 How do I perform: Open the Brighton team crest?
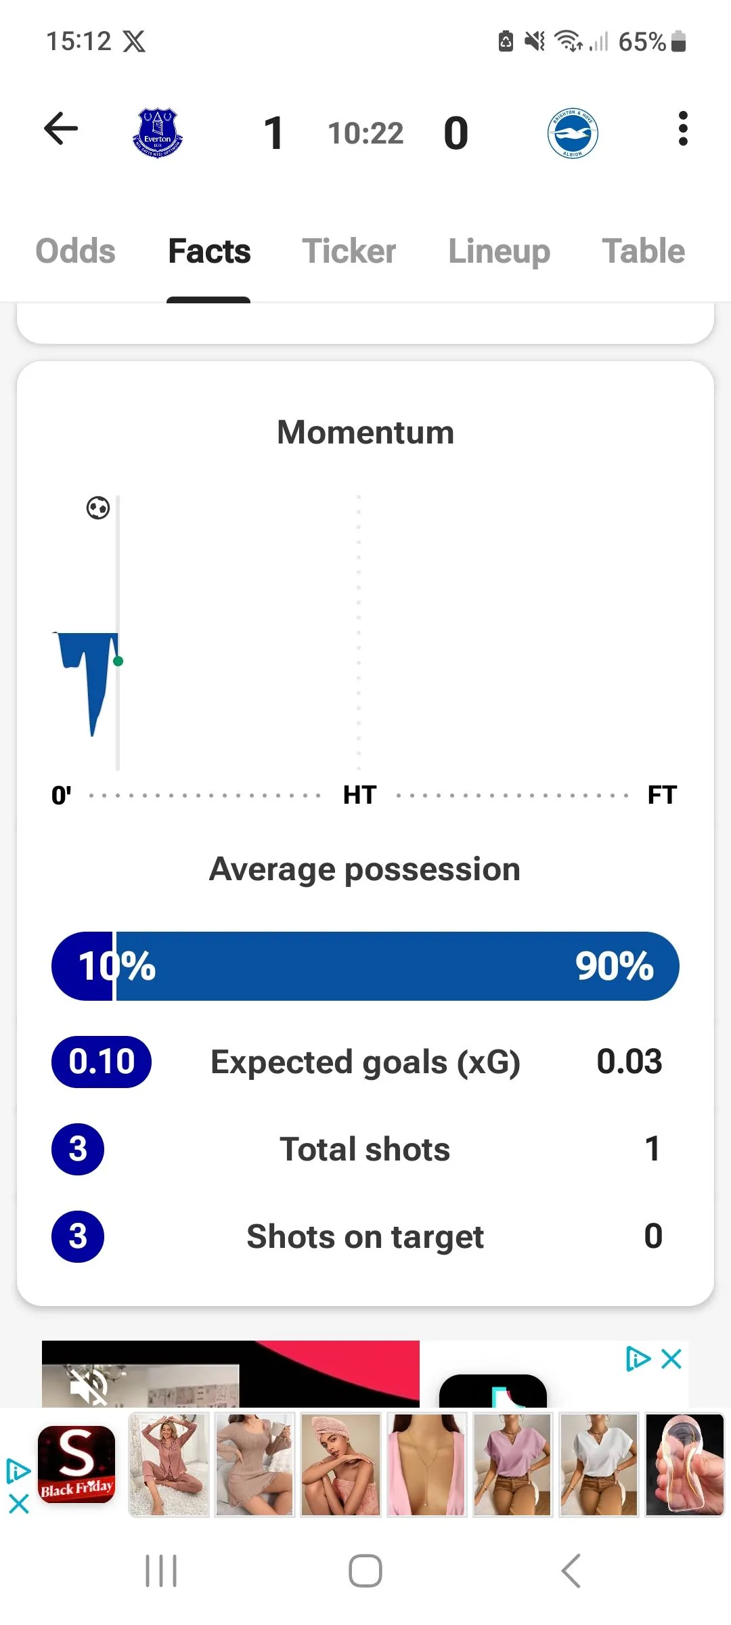[573, 133]
